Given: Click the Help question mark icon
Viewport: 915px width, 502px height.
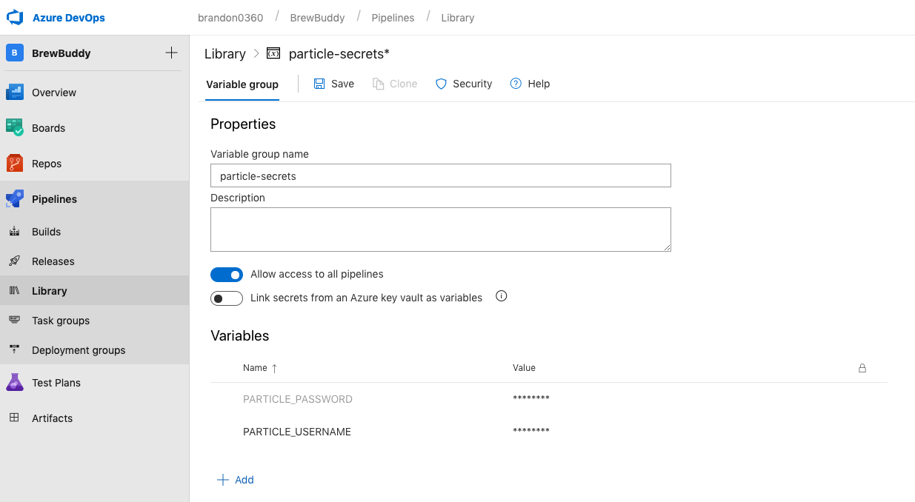Looking at the screenshot, I should point(516,84).
